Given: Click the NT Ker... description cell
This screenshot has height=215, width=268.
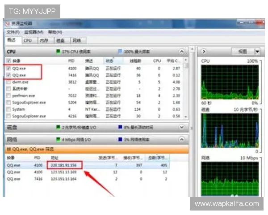Looking at the screenshot, I should pos(93,109).
